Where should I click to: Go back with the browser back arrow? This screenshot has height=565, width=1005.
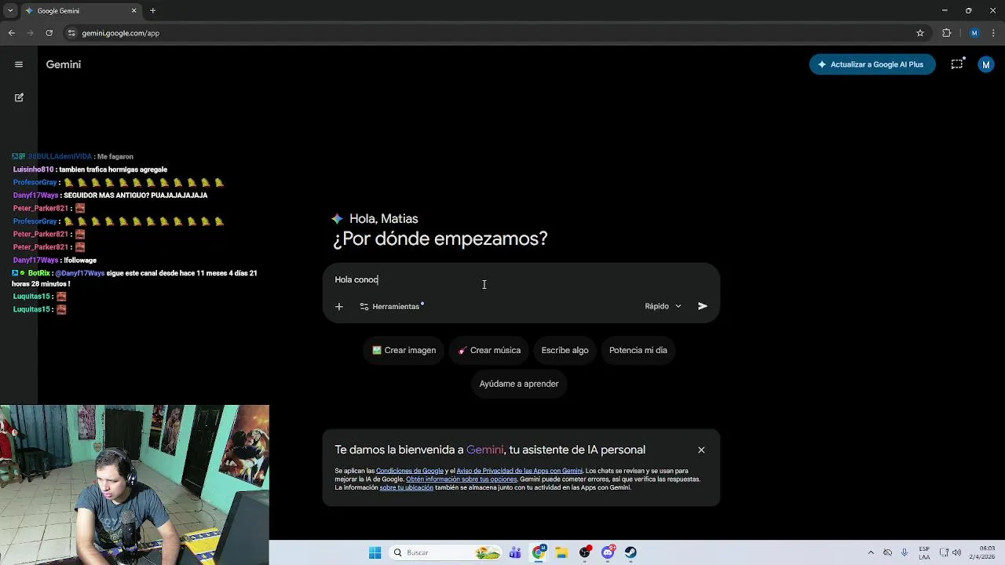coord(11,33)
